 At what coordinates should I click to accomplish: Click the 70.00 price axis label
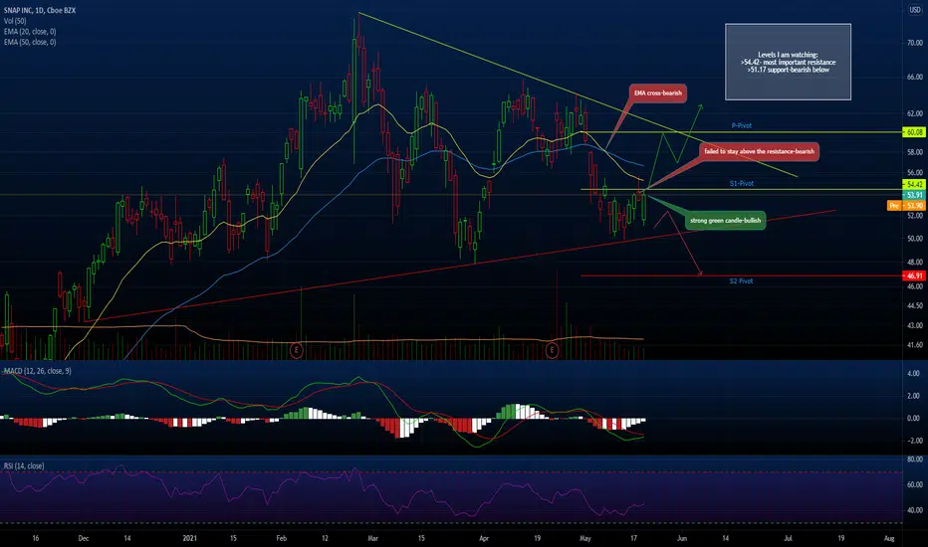pos(914,43)
